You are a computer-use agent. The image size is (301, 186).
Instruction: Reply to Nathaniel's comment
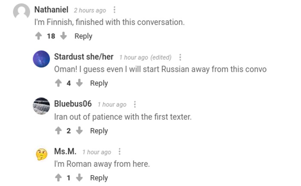[x=83, y=36]
